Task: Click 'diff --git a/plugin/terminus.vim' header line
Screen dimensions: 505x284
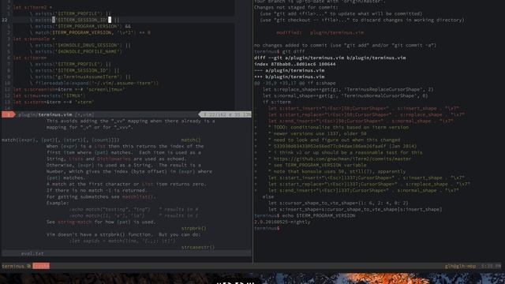Action: [330, 58]
